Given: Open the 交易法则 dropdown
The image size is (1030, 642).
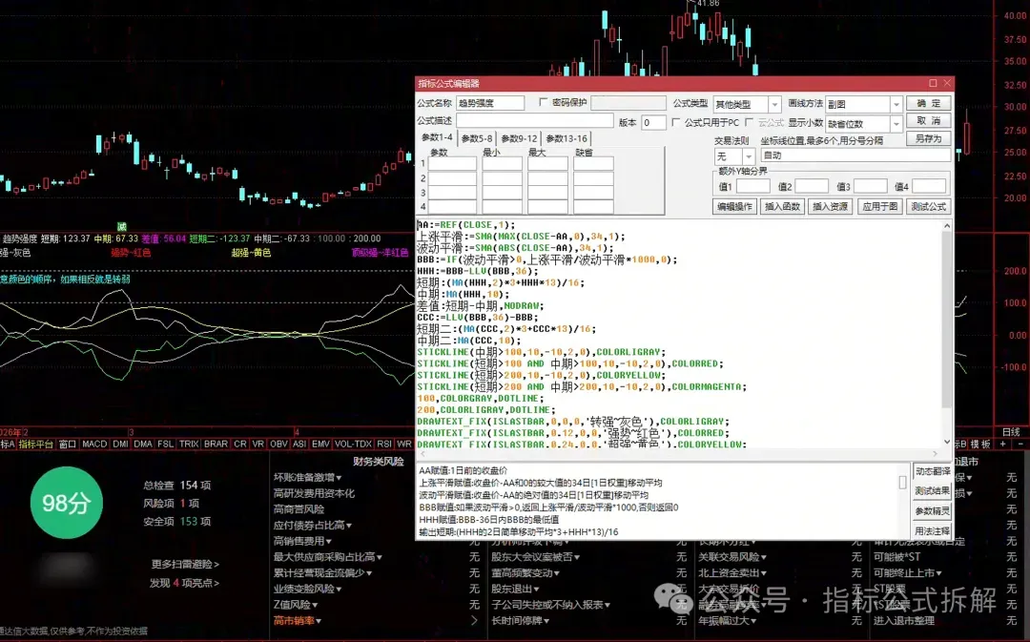Looking at the screenshot, I should 749,156.
